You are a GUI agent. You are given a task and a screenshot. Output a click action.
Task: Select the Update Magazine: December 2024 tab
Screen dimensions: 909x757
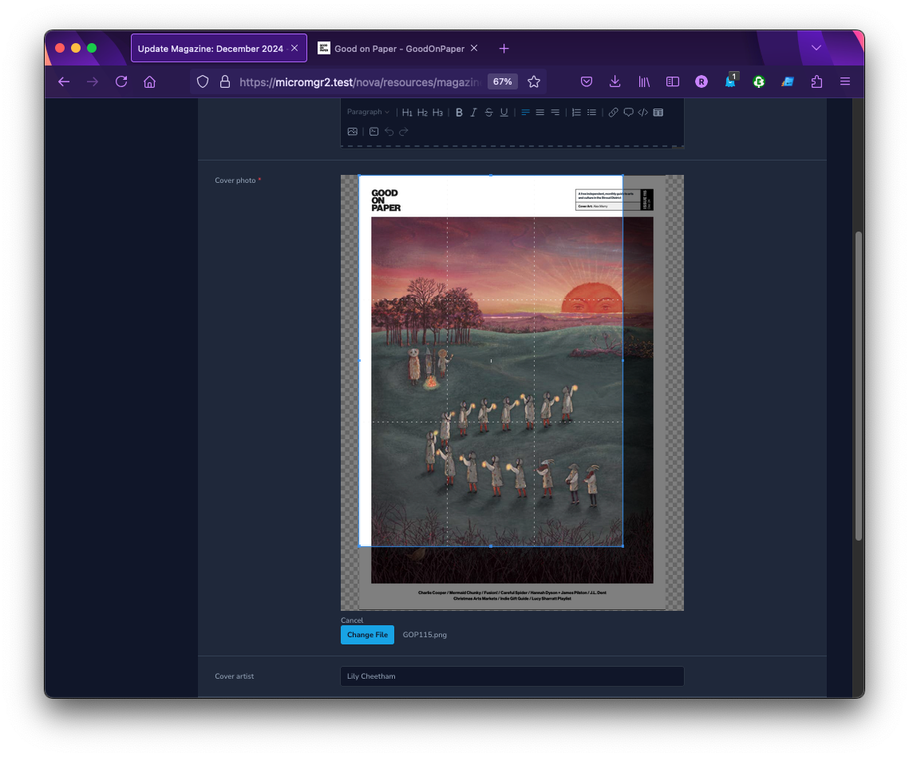210,49
